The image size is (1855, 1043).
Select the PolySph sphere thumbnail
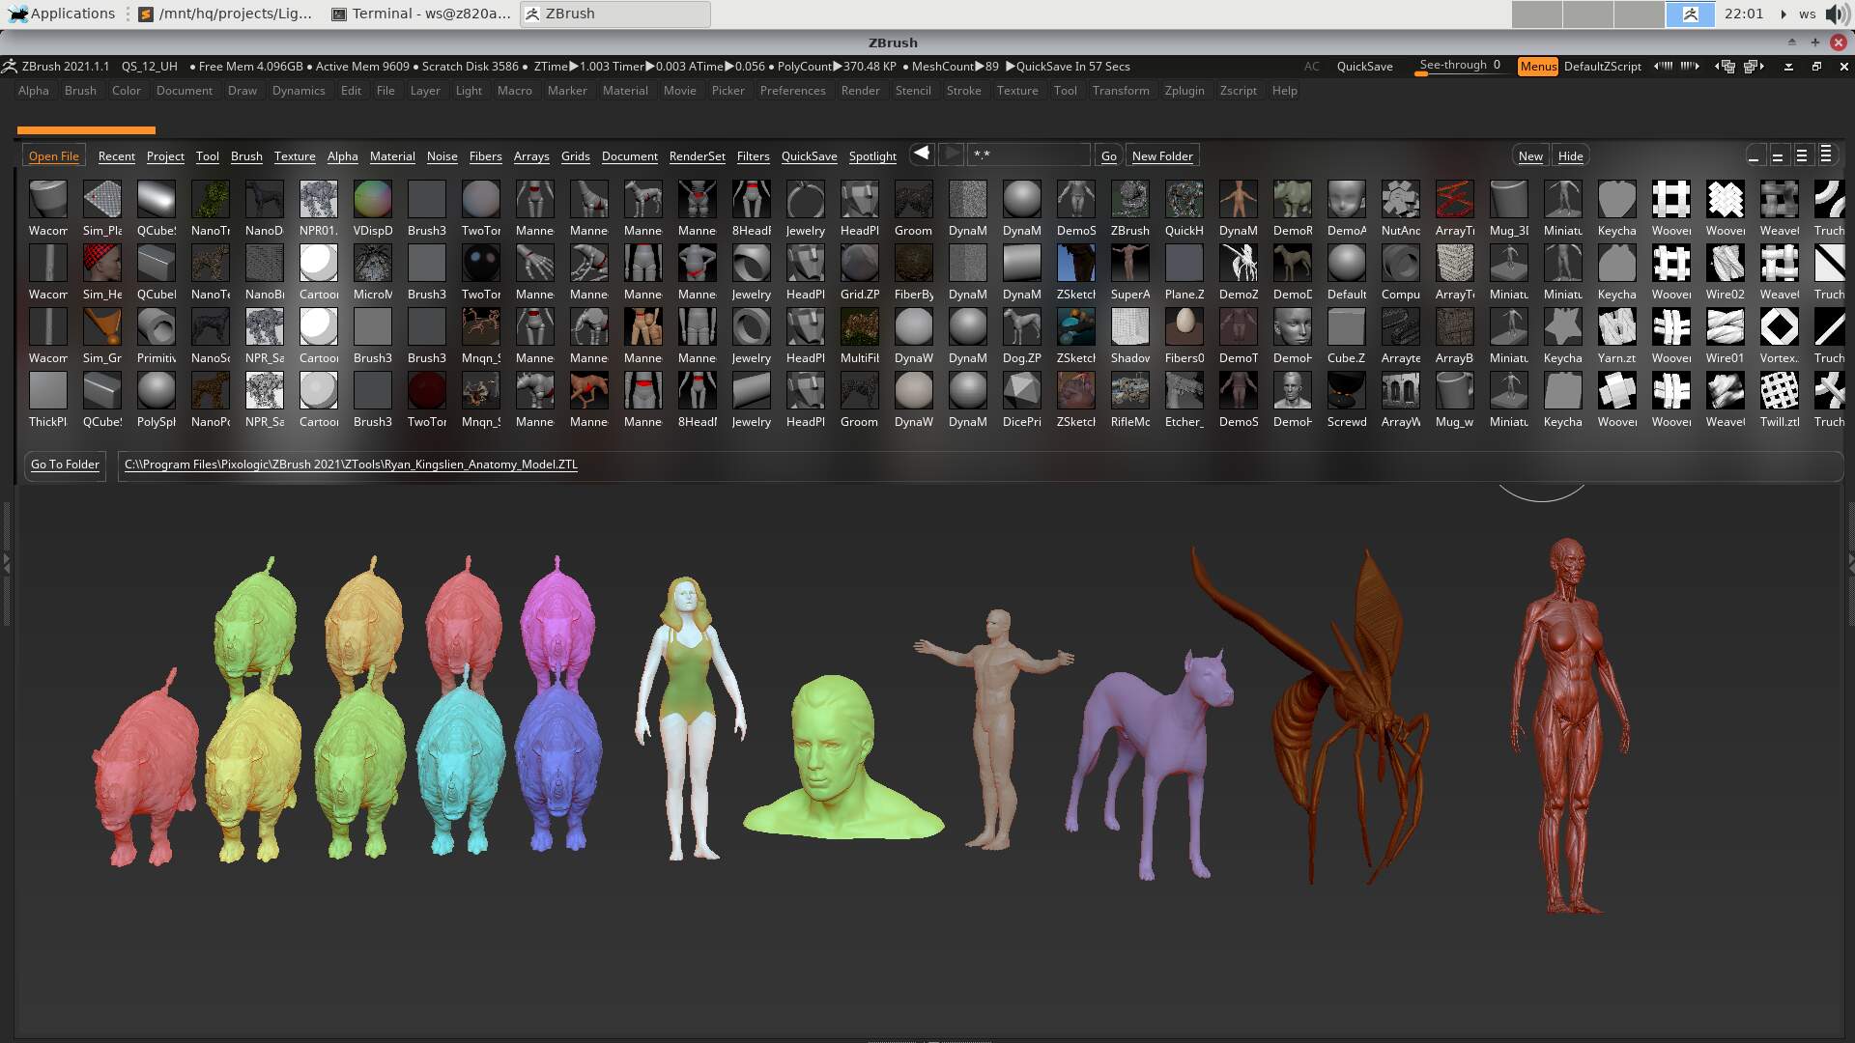point(156,390)
